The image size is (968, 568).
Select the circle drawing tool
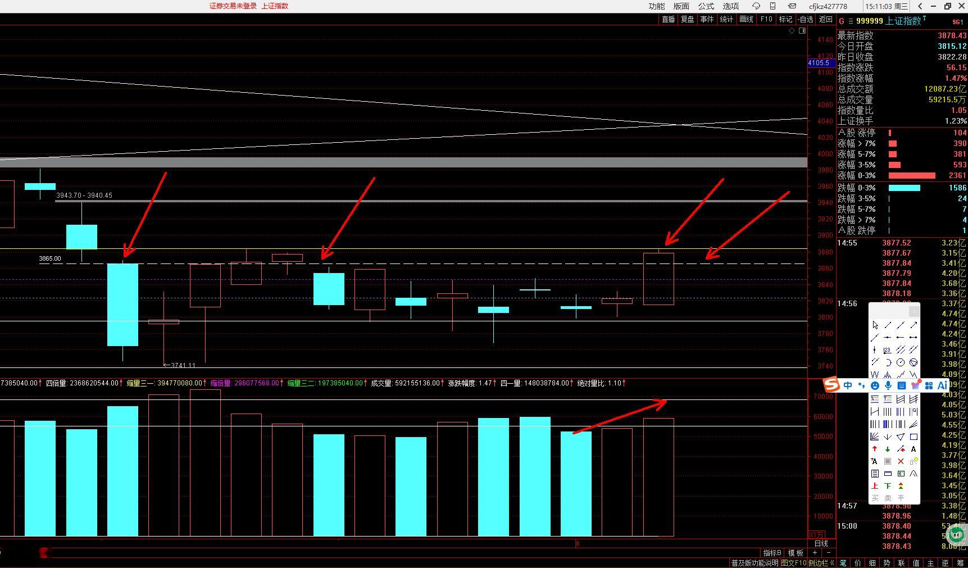click(901, 362)
